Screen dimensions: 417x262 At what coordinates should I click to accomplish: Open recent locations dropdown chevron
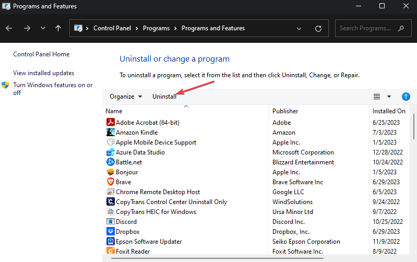[x=43, y=28]
